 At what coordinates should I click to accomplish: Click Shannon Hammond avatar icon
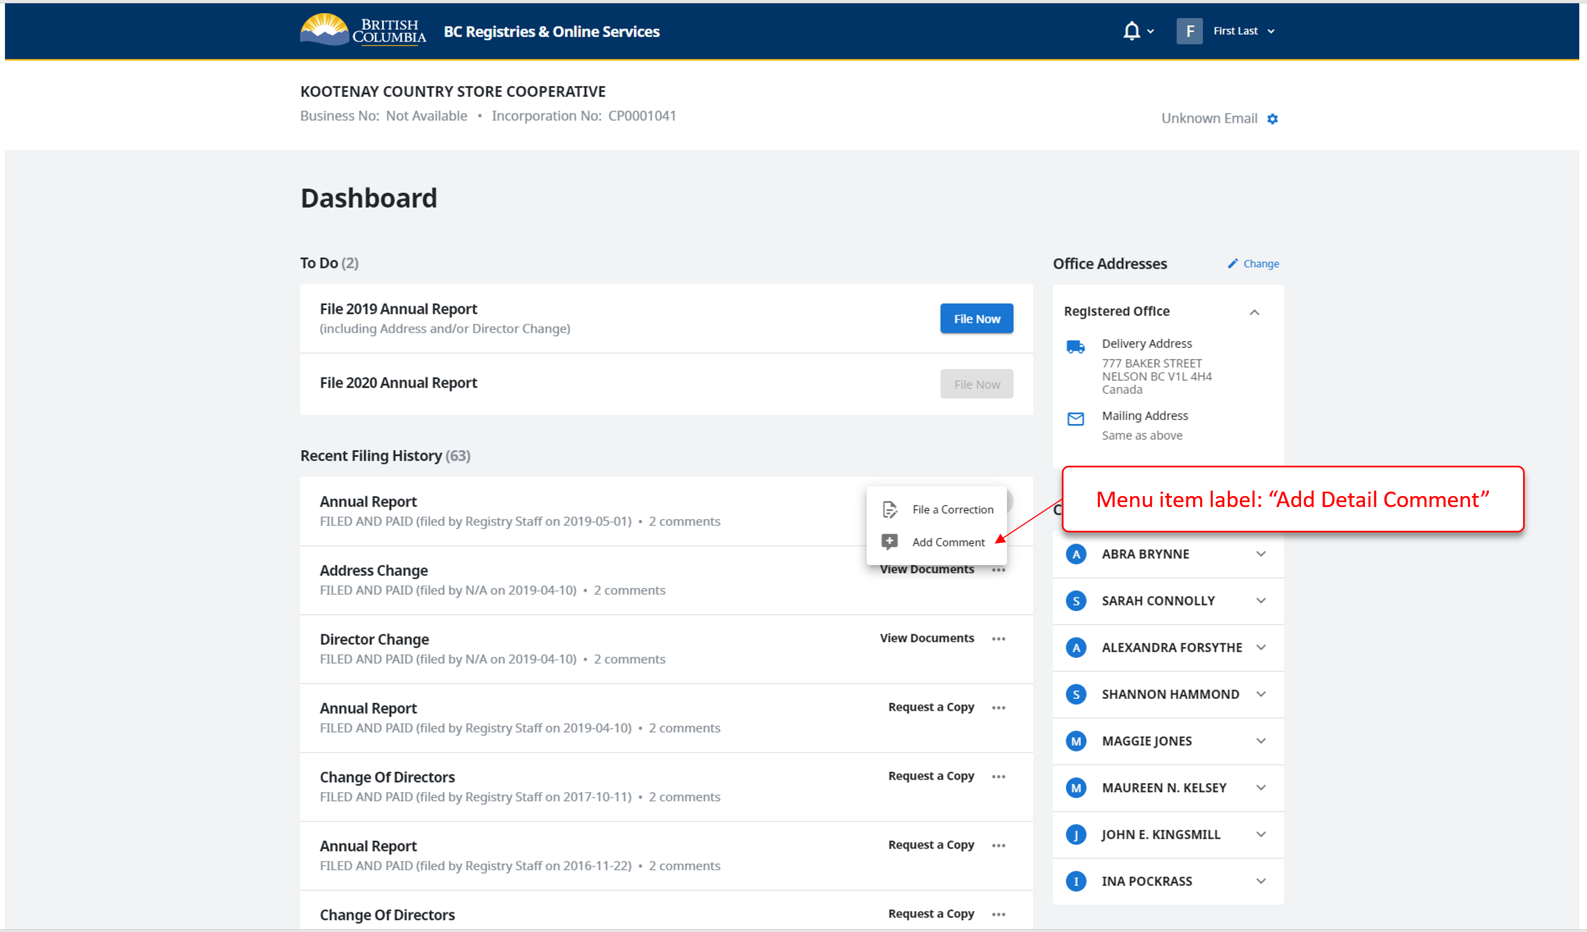point(1076,694)
